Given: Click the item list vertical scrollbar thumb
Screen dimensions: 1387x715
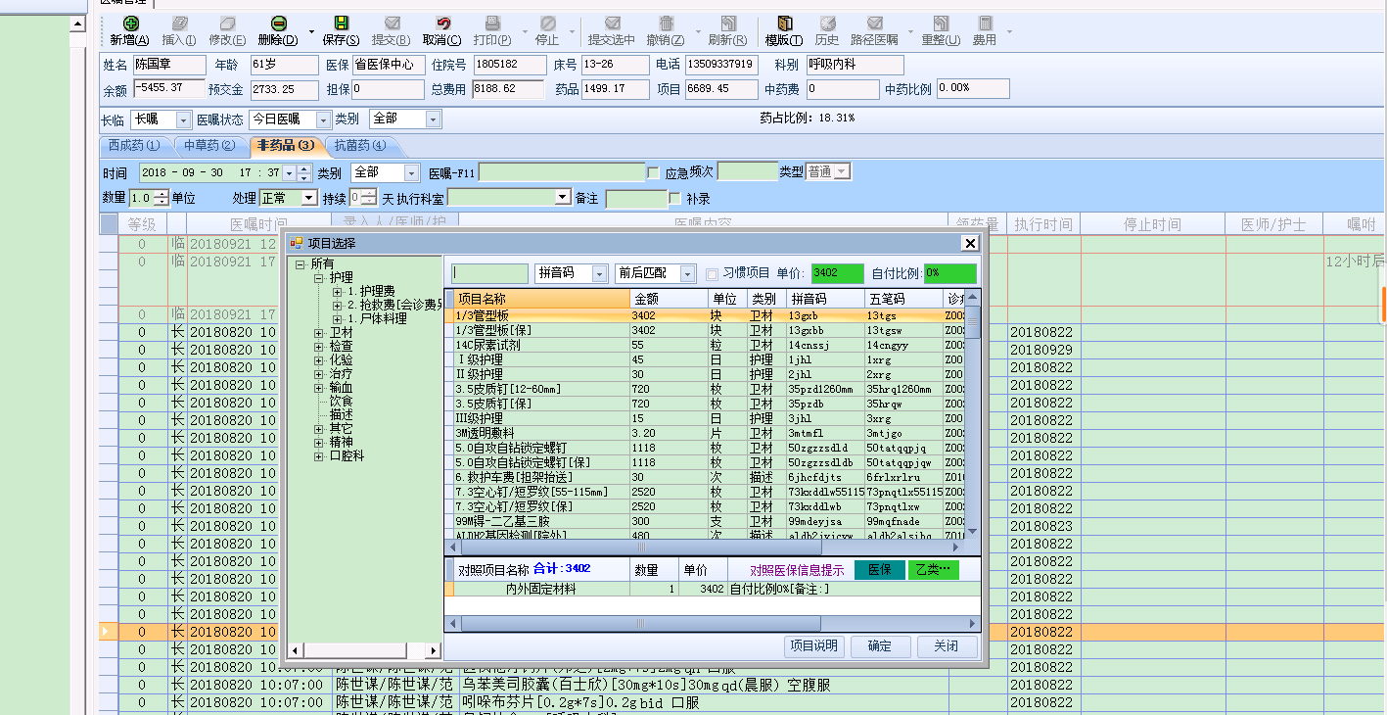Looking at the screenshot, I should coord(973,322).
